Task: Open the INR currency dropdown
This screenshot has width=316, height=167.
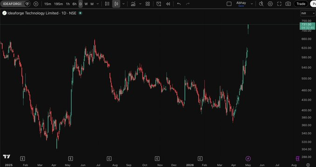Action: point(308,13)
